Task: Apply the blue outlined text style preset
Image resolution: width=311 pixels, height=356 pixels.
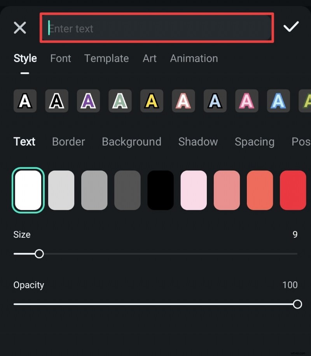Action: [x=278, y=100]
